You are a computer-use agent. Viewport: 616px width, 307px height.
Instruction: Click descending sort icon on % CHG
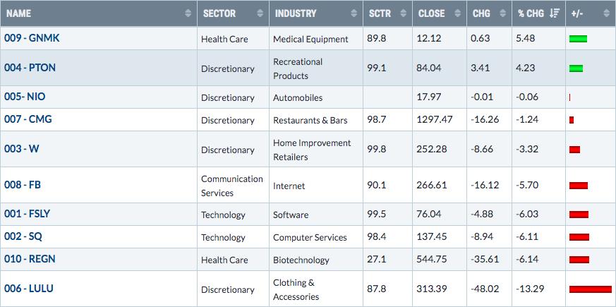(555, 13)
